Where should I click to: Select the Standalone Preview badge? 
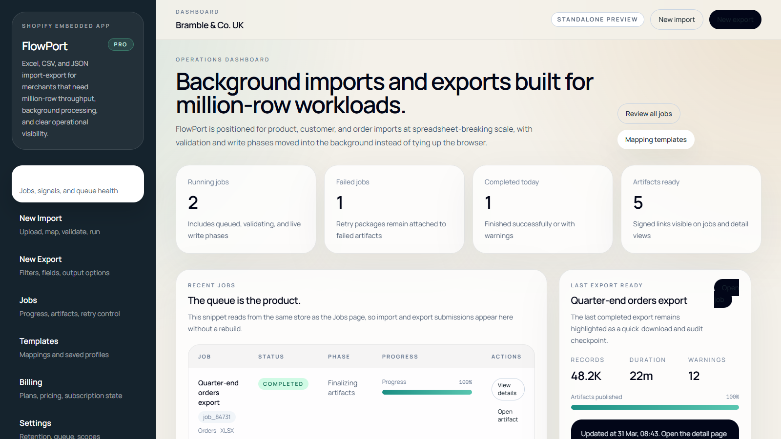(597, 20)
